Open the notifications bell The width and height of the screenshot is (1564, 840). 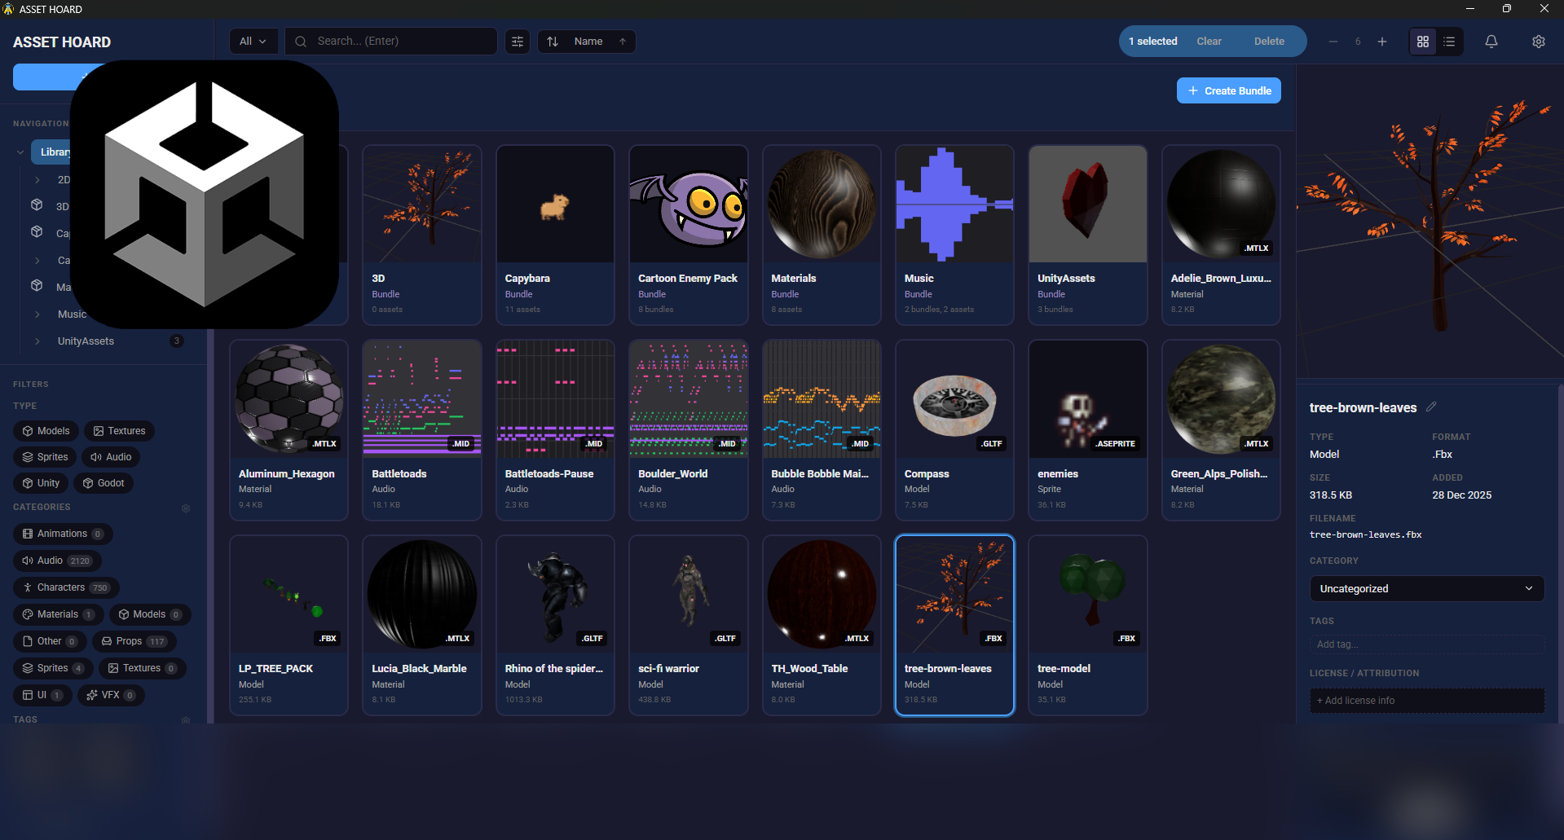[1491, 42]
